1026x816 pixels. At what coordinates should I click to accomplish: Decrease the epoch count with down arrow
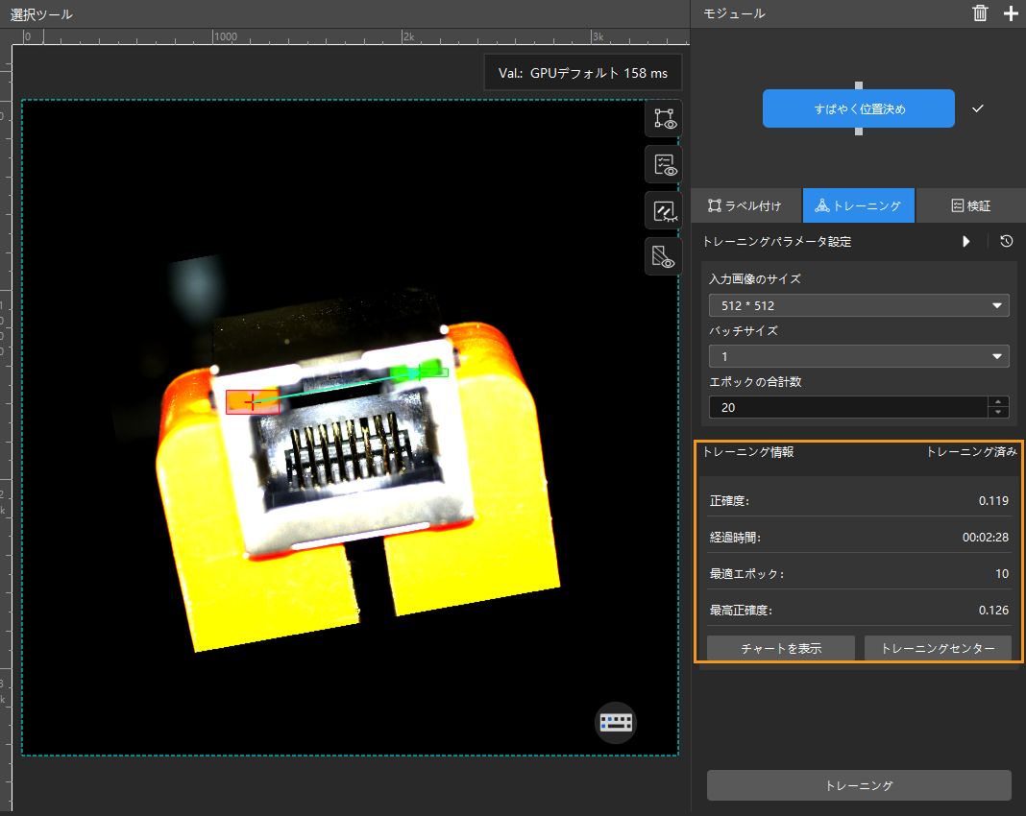998,413
